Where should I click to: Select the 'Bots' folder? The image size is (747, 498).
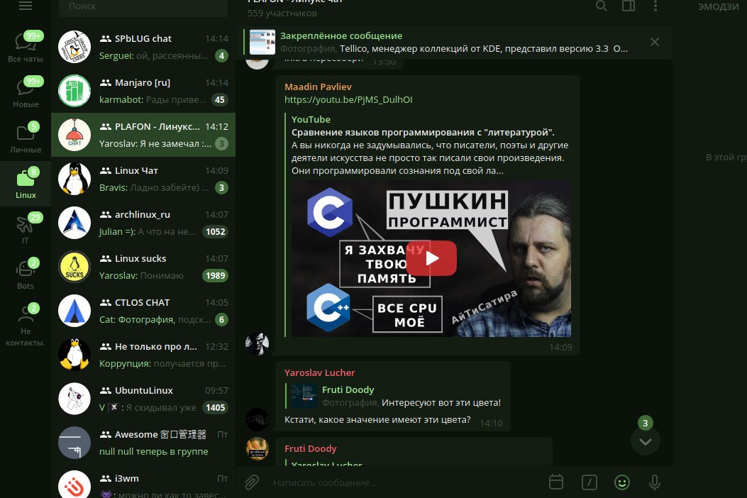click(26, 274)
